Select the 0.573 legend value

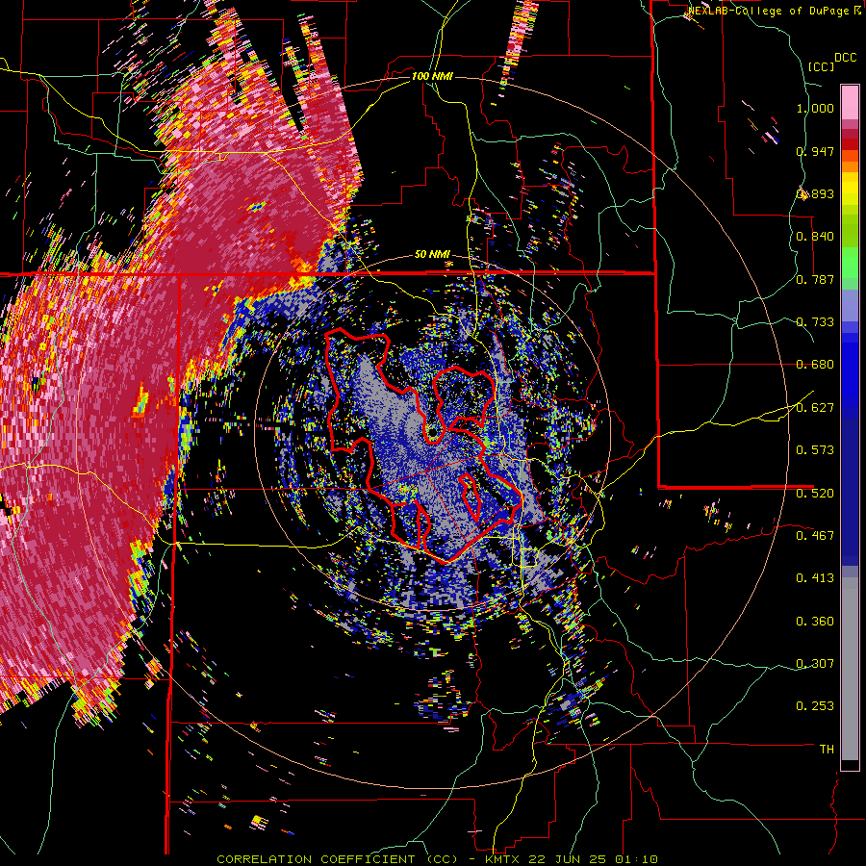pyautogui.click(x=815, y=450)
